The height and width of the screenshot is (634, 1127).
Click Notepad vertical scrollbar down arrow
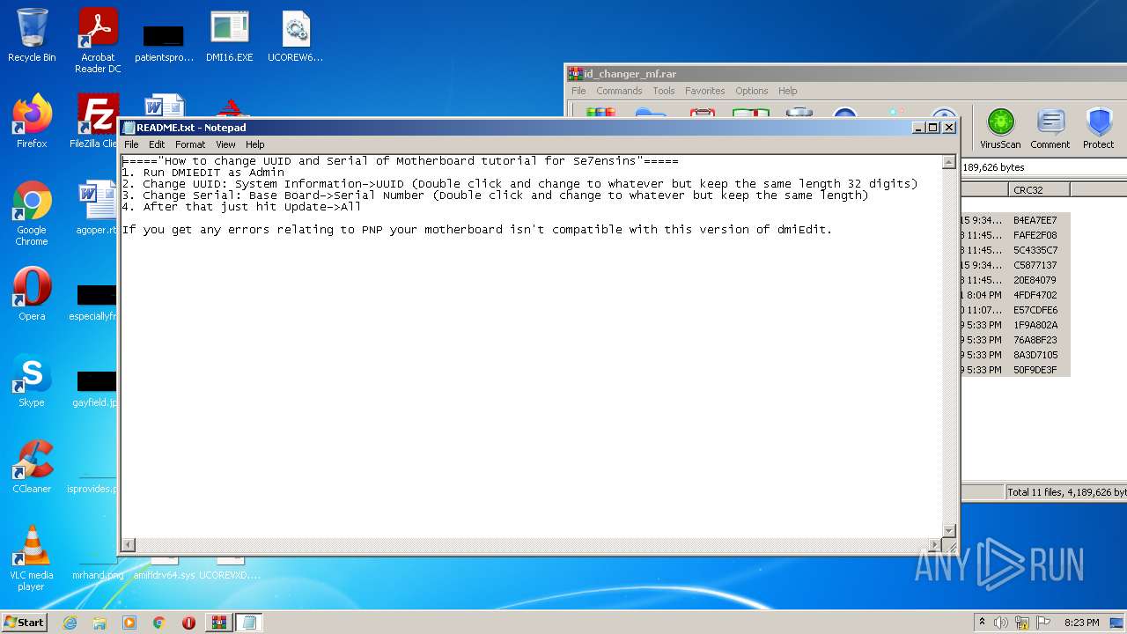click(949, 530)
